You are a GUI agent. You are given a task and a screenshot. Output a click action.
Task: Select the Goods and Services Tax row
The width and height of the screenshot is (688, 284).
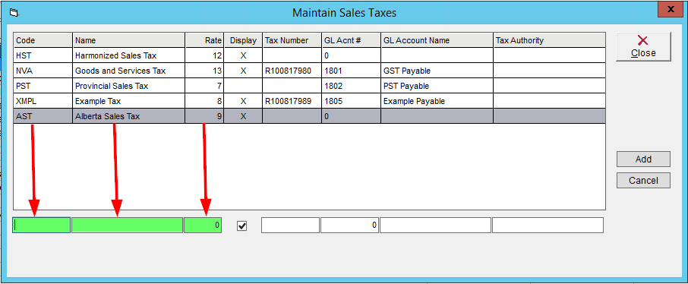click(309, 71)
